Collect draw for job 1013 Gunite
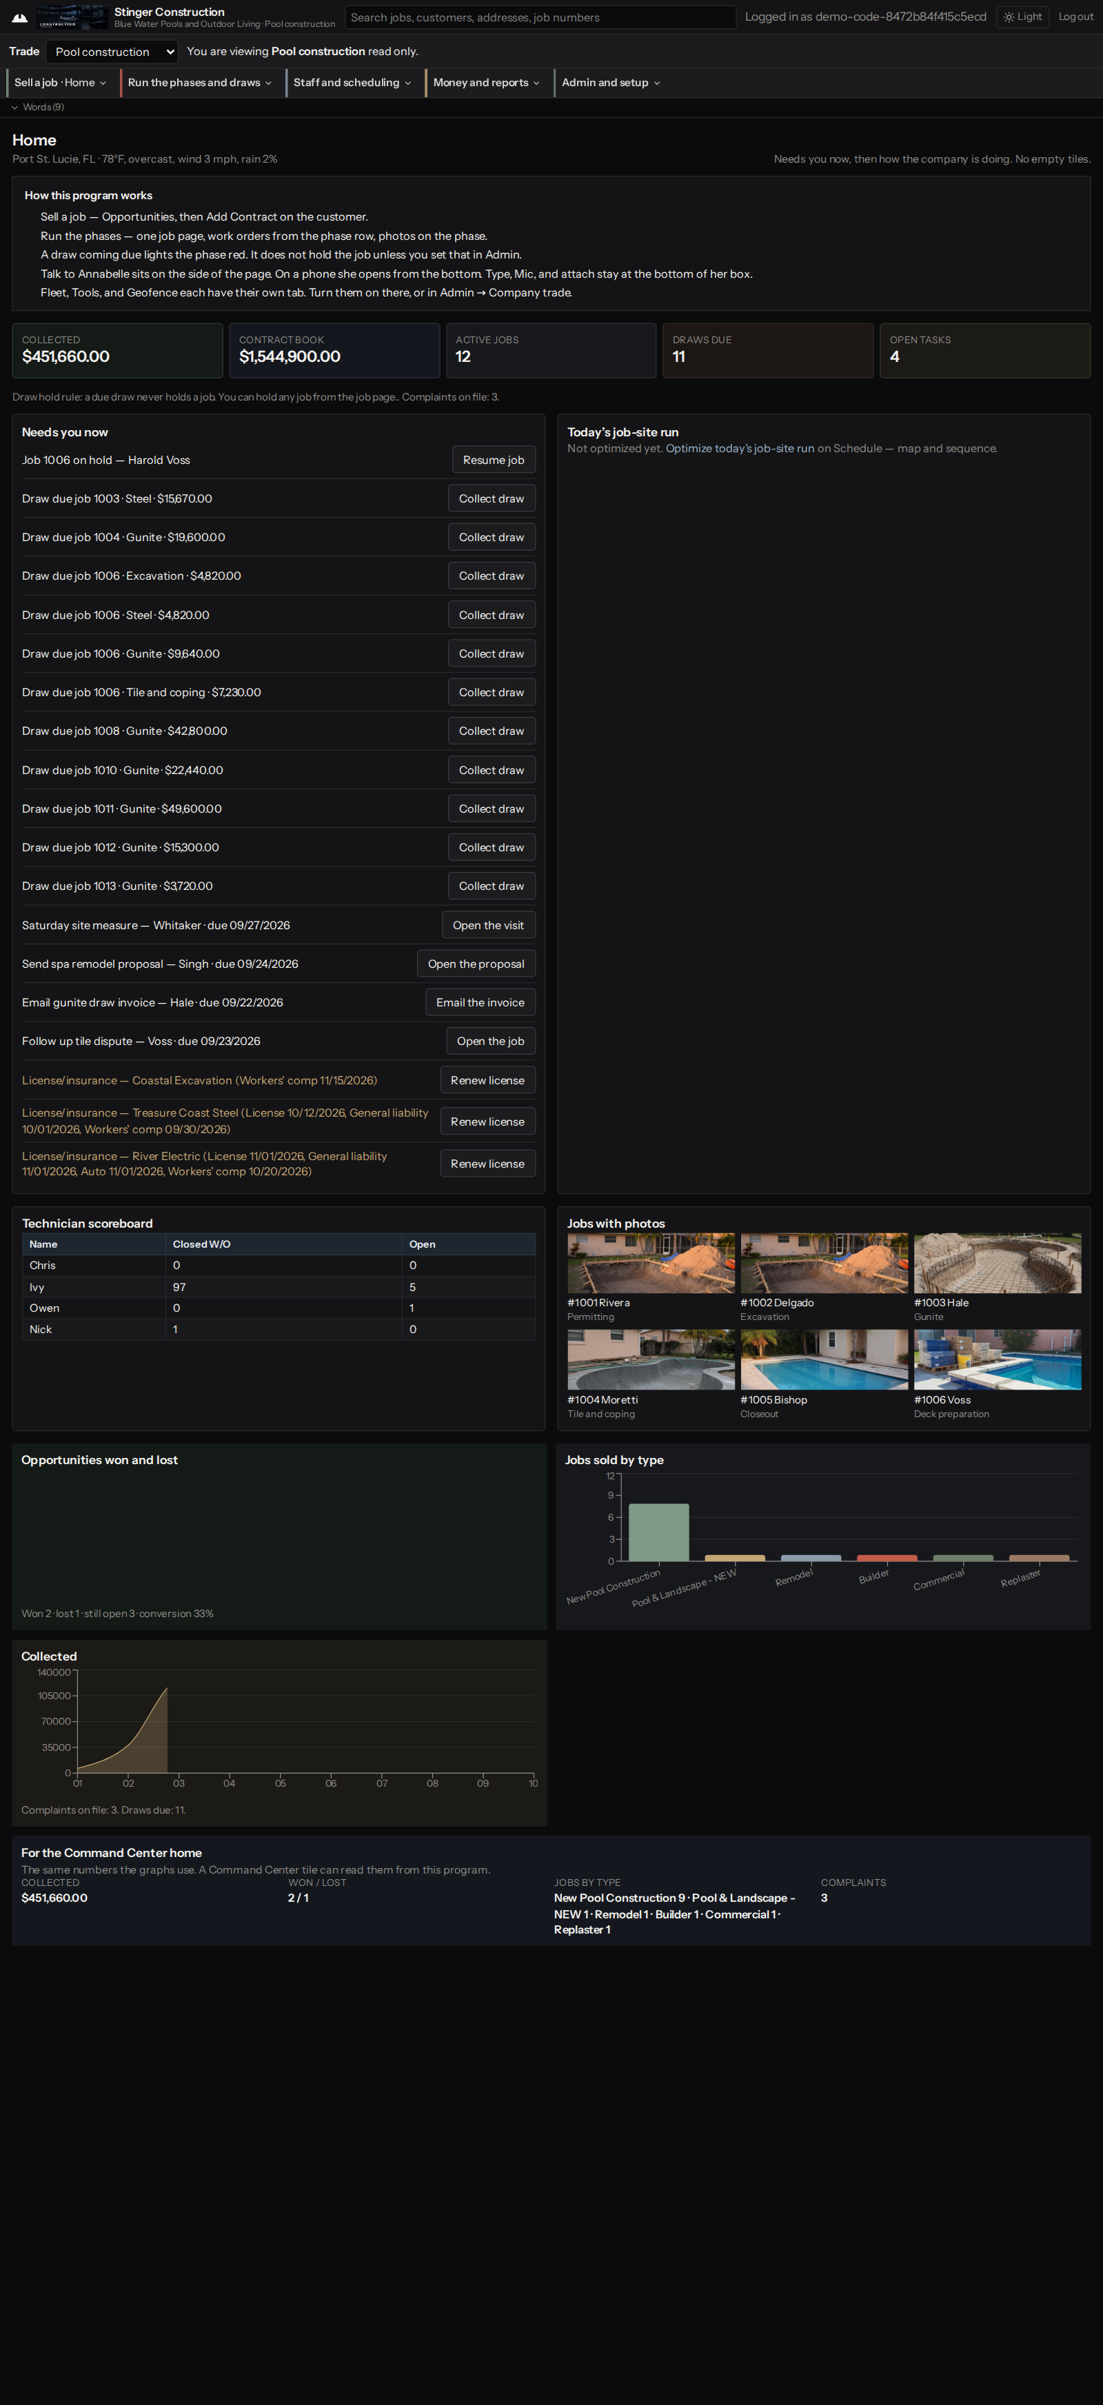Image resolution: width=1103 pixels, height=2405 pixels. coord(492,886)
